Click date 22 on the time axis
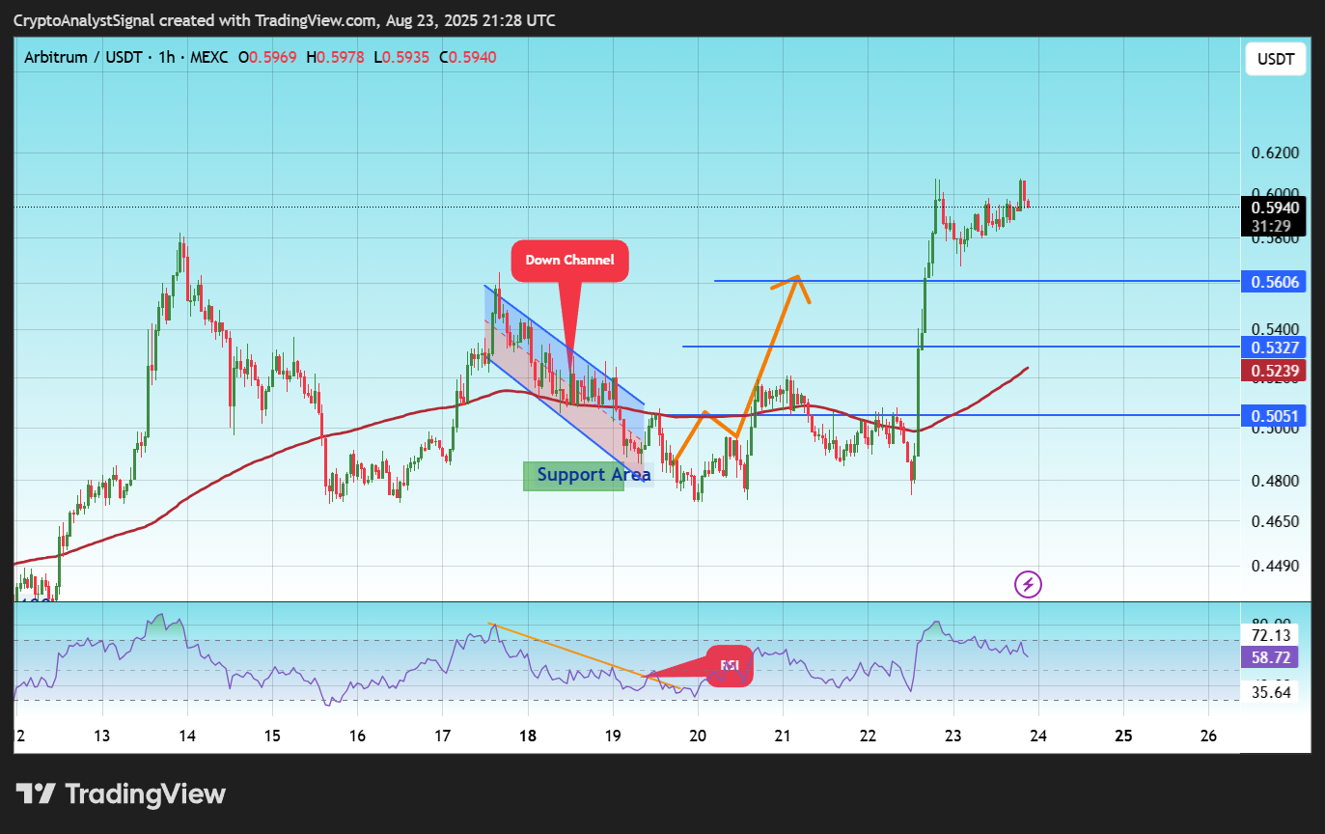 point(868,736)
